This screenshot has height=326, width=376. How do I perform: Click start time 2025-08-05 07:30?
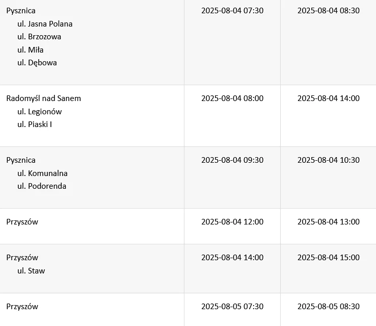pyautogui.click(x=232, y=306)
